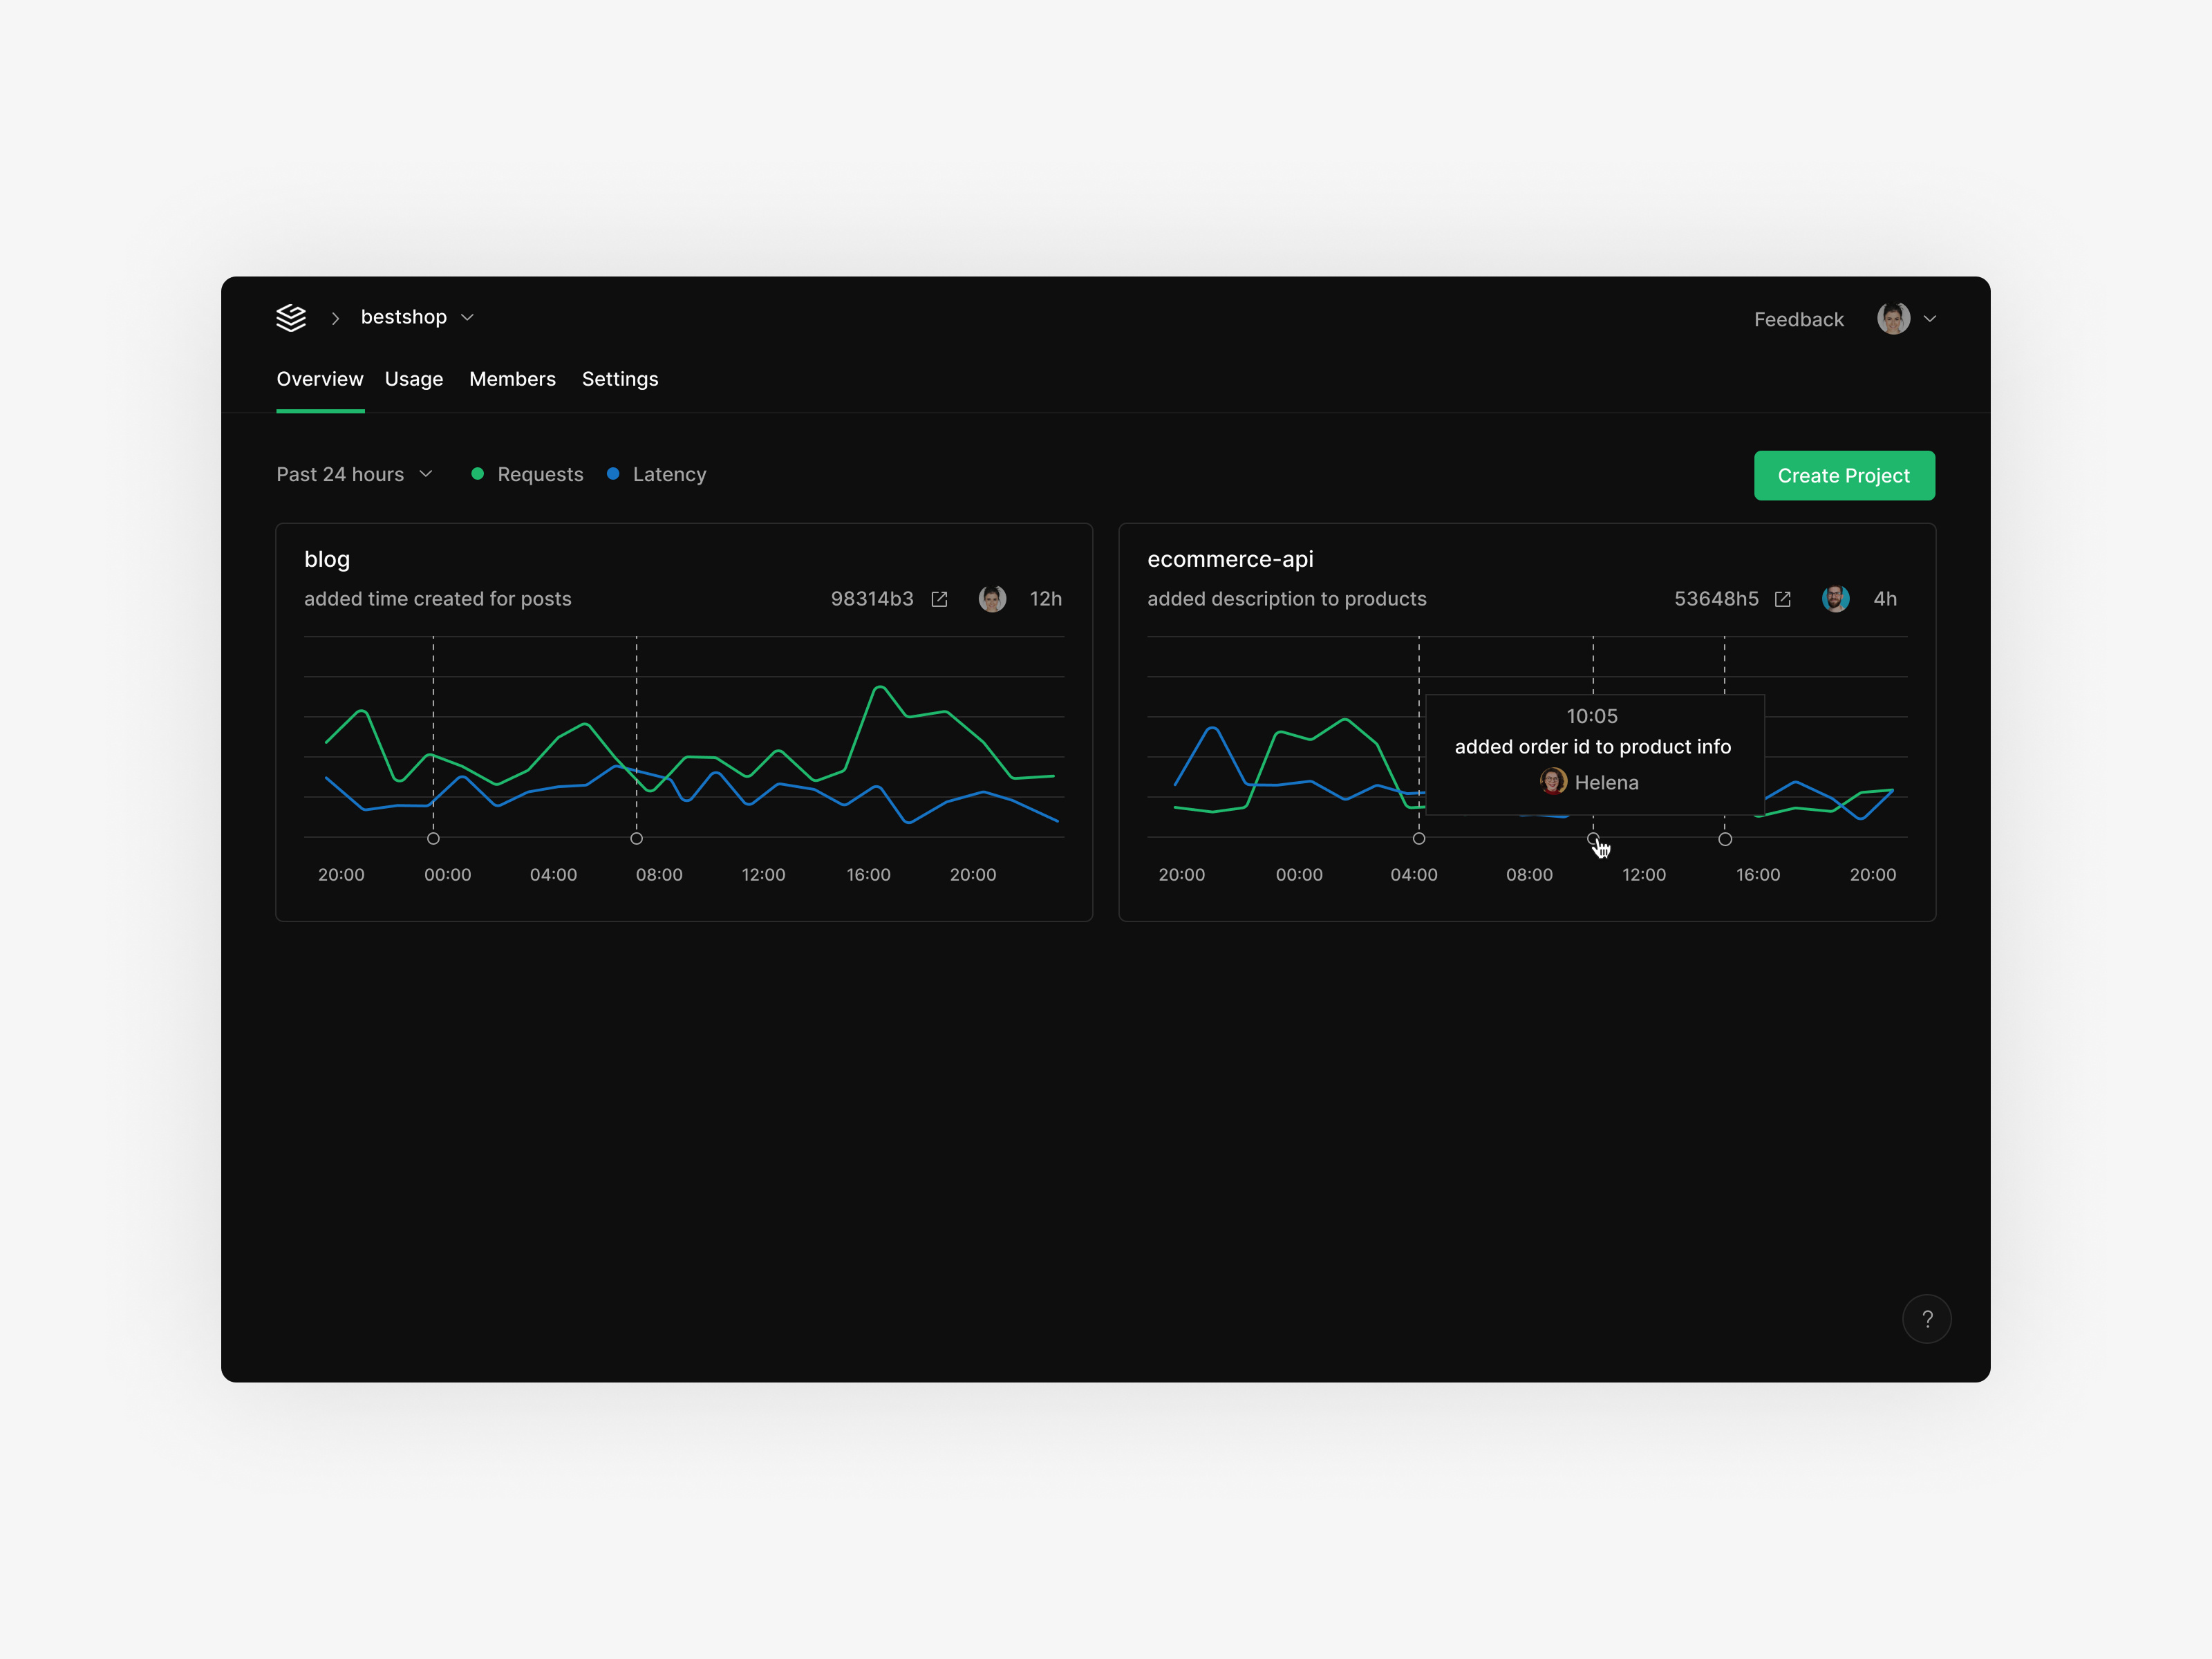Switch to the Members tab
Image resolution: width=2212 pixels, height=1659 pixels.
512,379
